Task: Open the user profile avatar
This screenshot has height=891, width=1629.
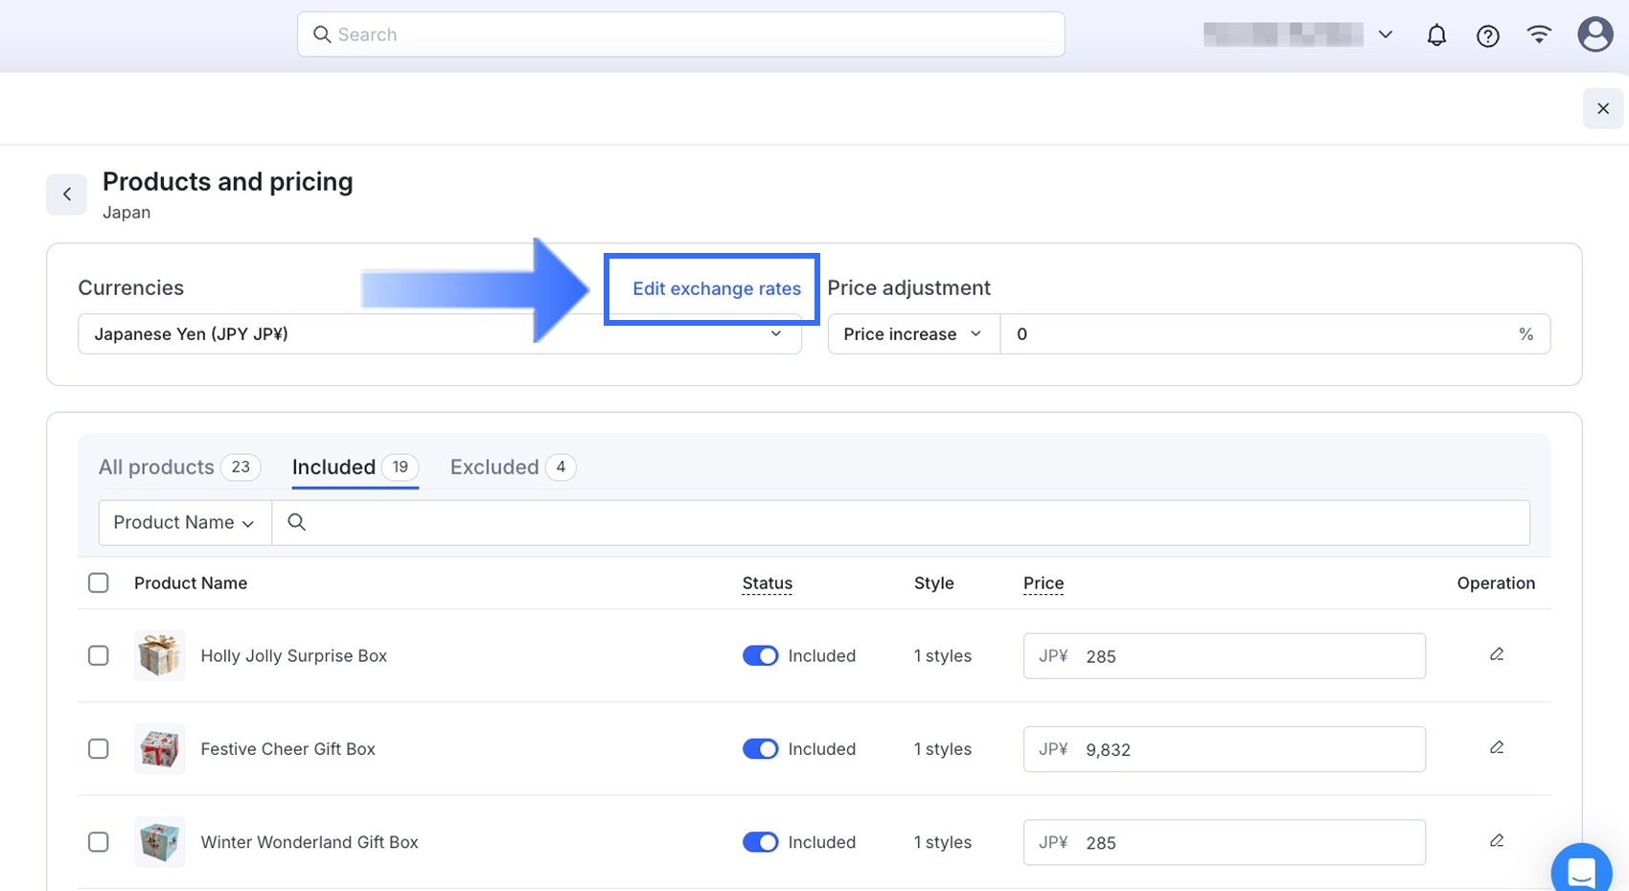Action: click(x=1595, y=35)
